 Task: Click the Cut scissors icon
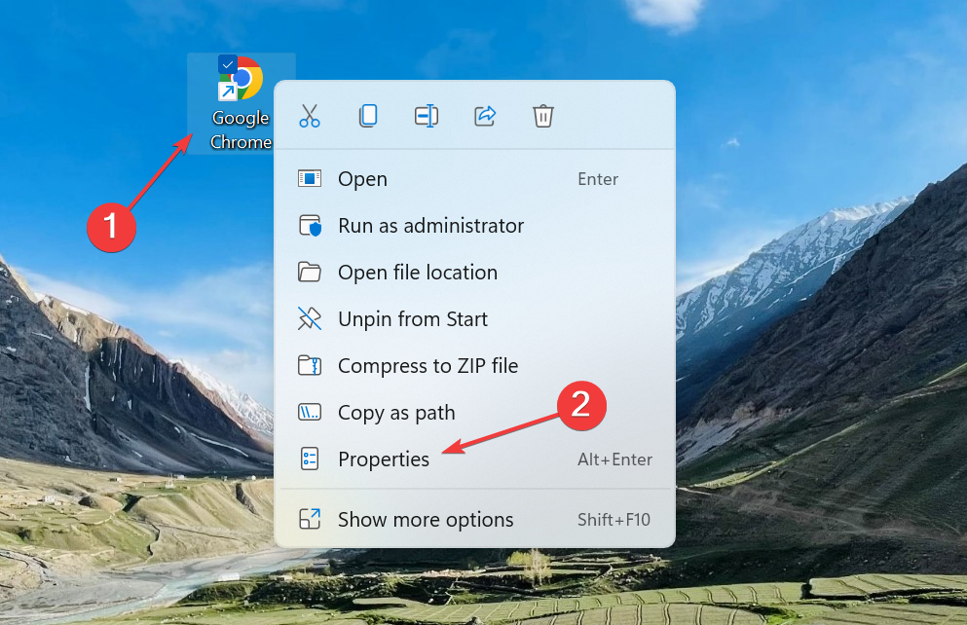310,116
